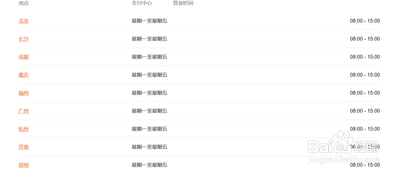
Task: Open the 成都 location link
Action: click(24, 57)
